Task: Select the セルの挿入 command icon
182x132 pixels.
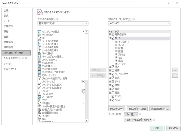Action: tap(39, 66)
